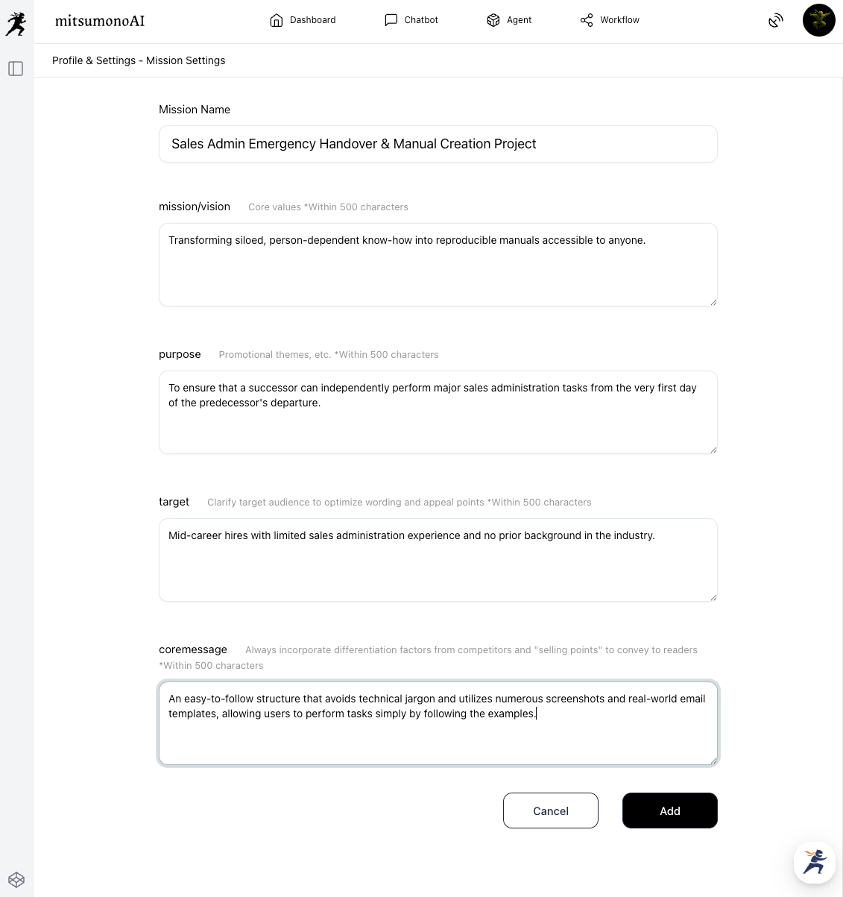This screenshot has height=897, width=843.
Task: Click the Agent cube icon
Action: [x=493, y=20]
